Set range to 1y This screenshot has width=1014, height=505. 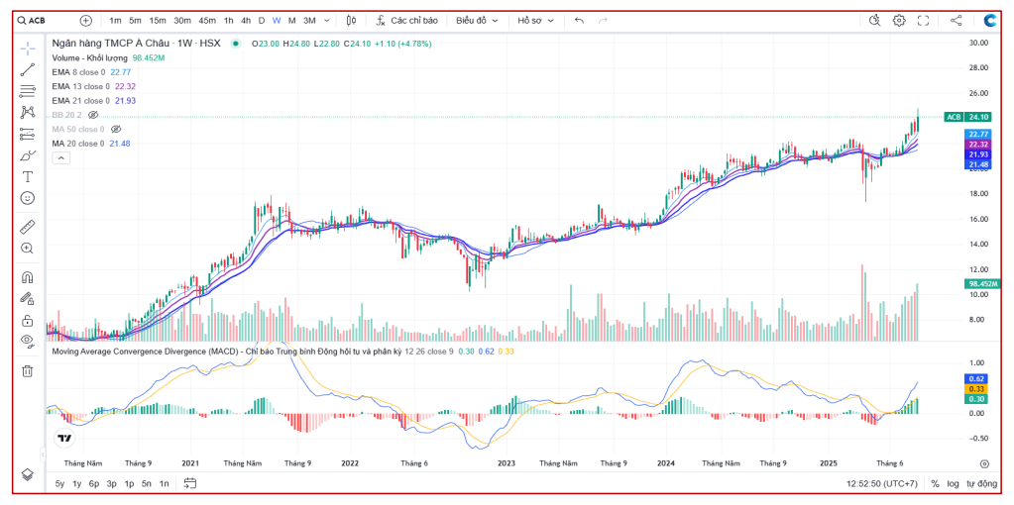77,483
